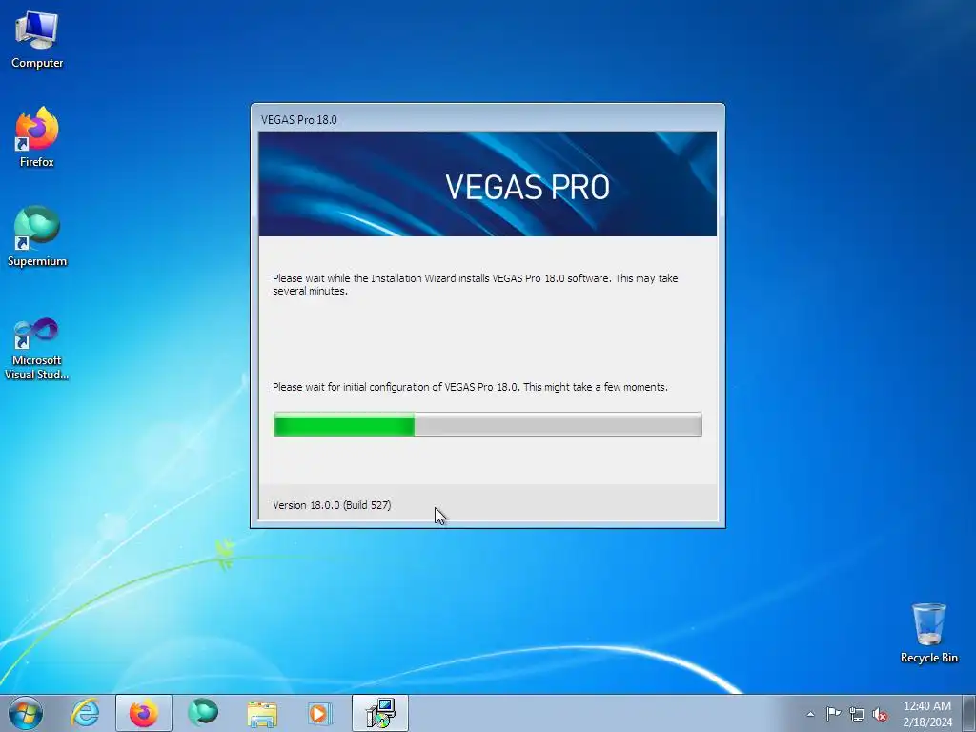Open Windows Explorer folder in taskbar
The height and width of the screenshot is (732, 976).
pyautogui.click(x=262, y=713)
